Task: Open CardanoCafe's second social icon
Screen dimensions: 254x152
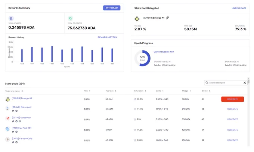Action: 16,142
